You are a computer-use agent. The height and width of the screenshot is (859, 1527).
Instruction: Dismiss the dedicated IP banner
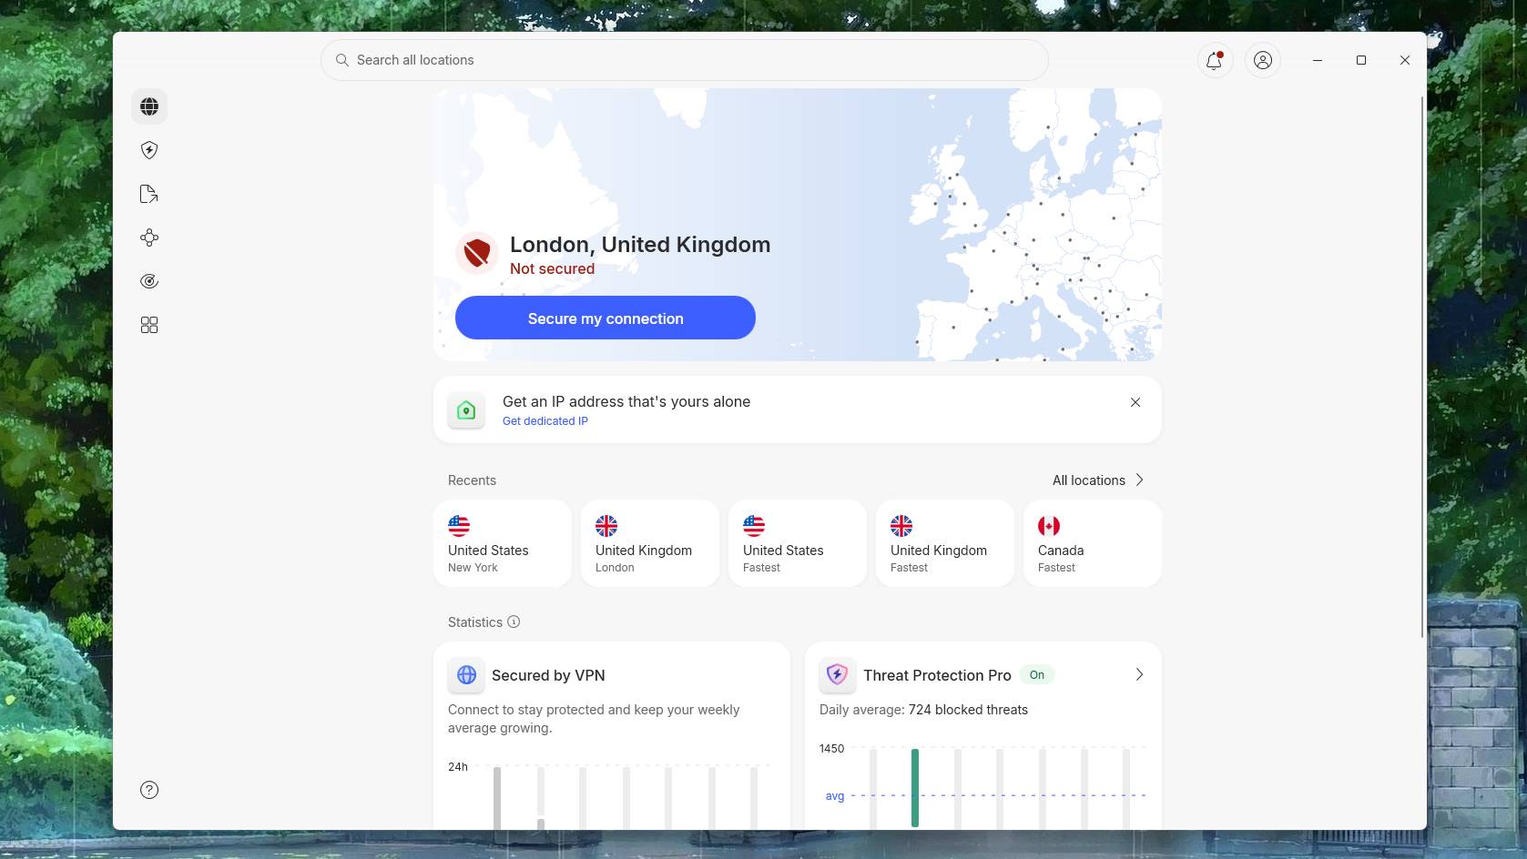(x=1135, y=401)
